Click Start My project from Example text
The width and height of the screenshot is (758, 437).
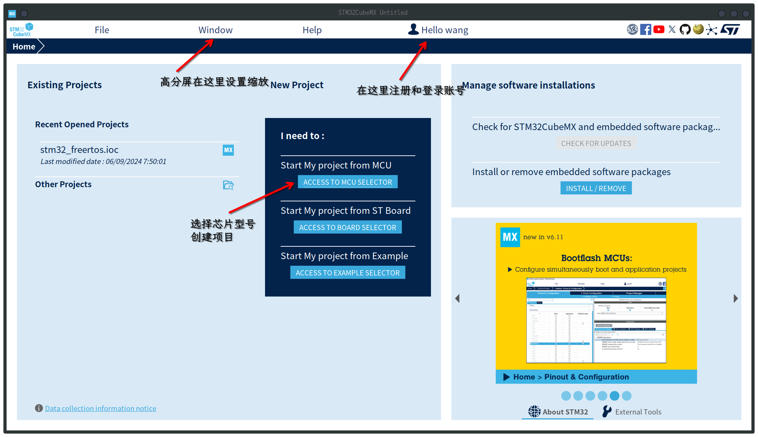(344, 256)
